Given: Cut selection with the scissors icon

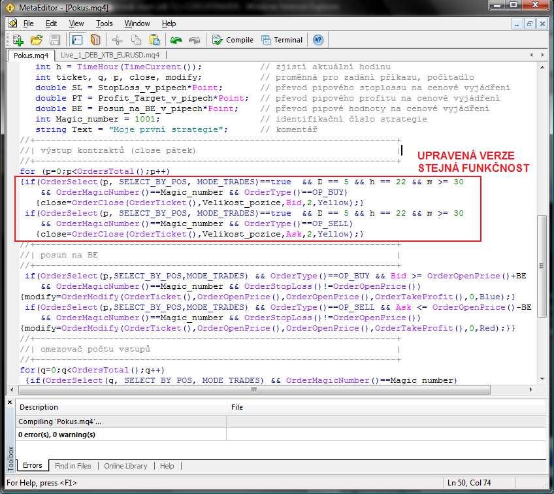Looking at the screenshot, I should tap(118, 40).
